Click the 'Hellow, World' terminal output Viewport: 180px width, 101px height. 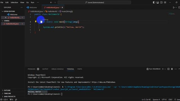coord(34,92)
